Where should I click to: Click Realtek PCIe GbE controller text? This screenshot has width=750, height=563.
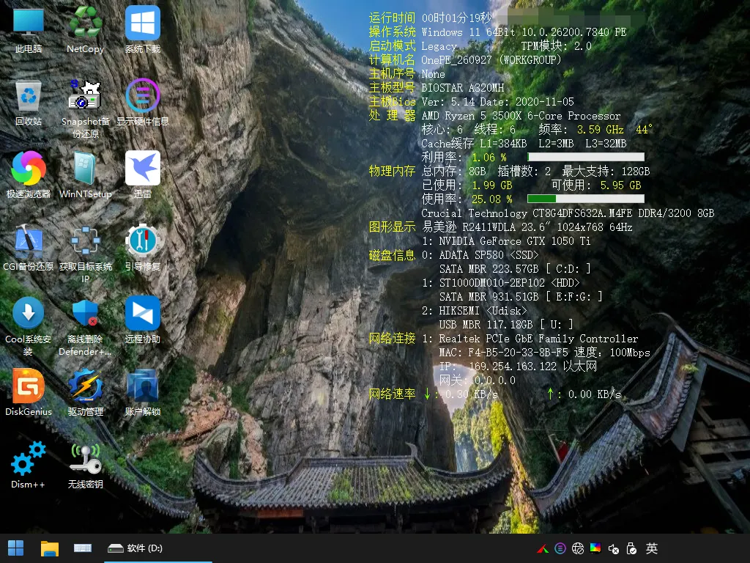point(530,339)
